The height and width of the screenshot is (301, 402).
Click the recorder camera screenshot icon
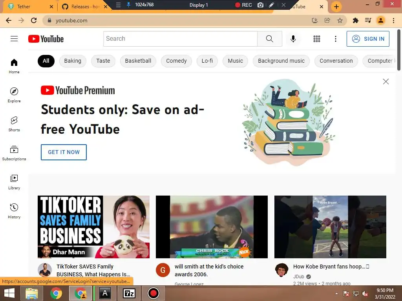click(260, 5)
